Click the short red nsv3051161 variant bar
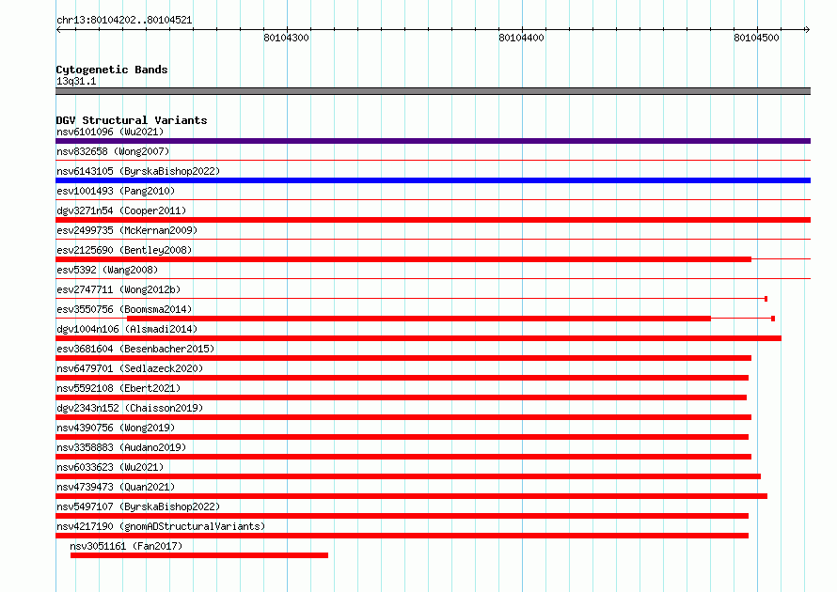Viewport: 837px width, 592px height. (199, 555)
